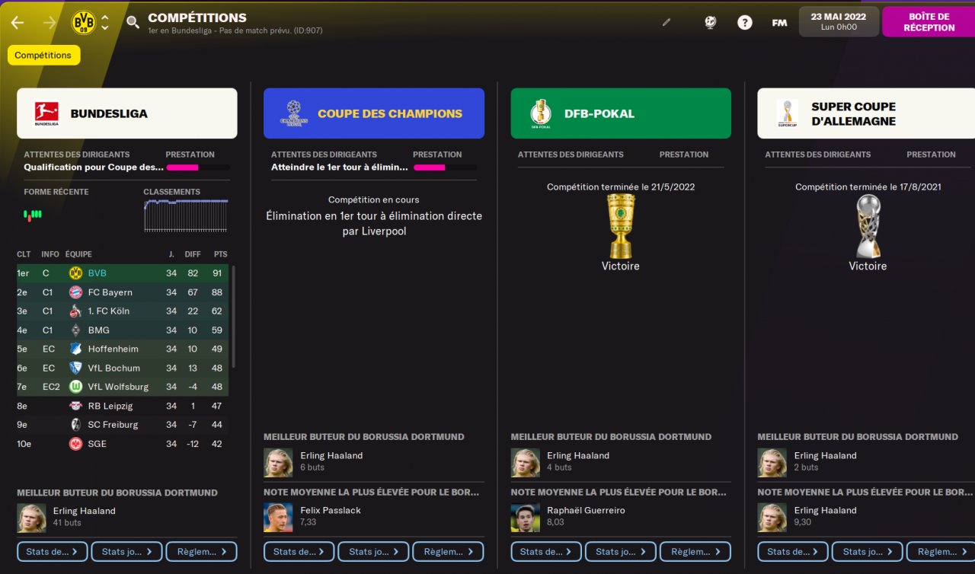Click FC Bayern club crest in table
Image resolution: width=975 pixels, height=574 pixels.
point(75,292)
